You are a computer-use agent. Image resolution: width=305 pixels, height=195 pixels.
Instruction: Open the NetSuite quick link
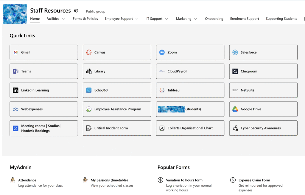(x=263, y=90)
